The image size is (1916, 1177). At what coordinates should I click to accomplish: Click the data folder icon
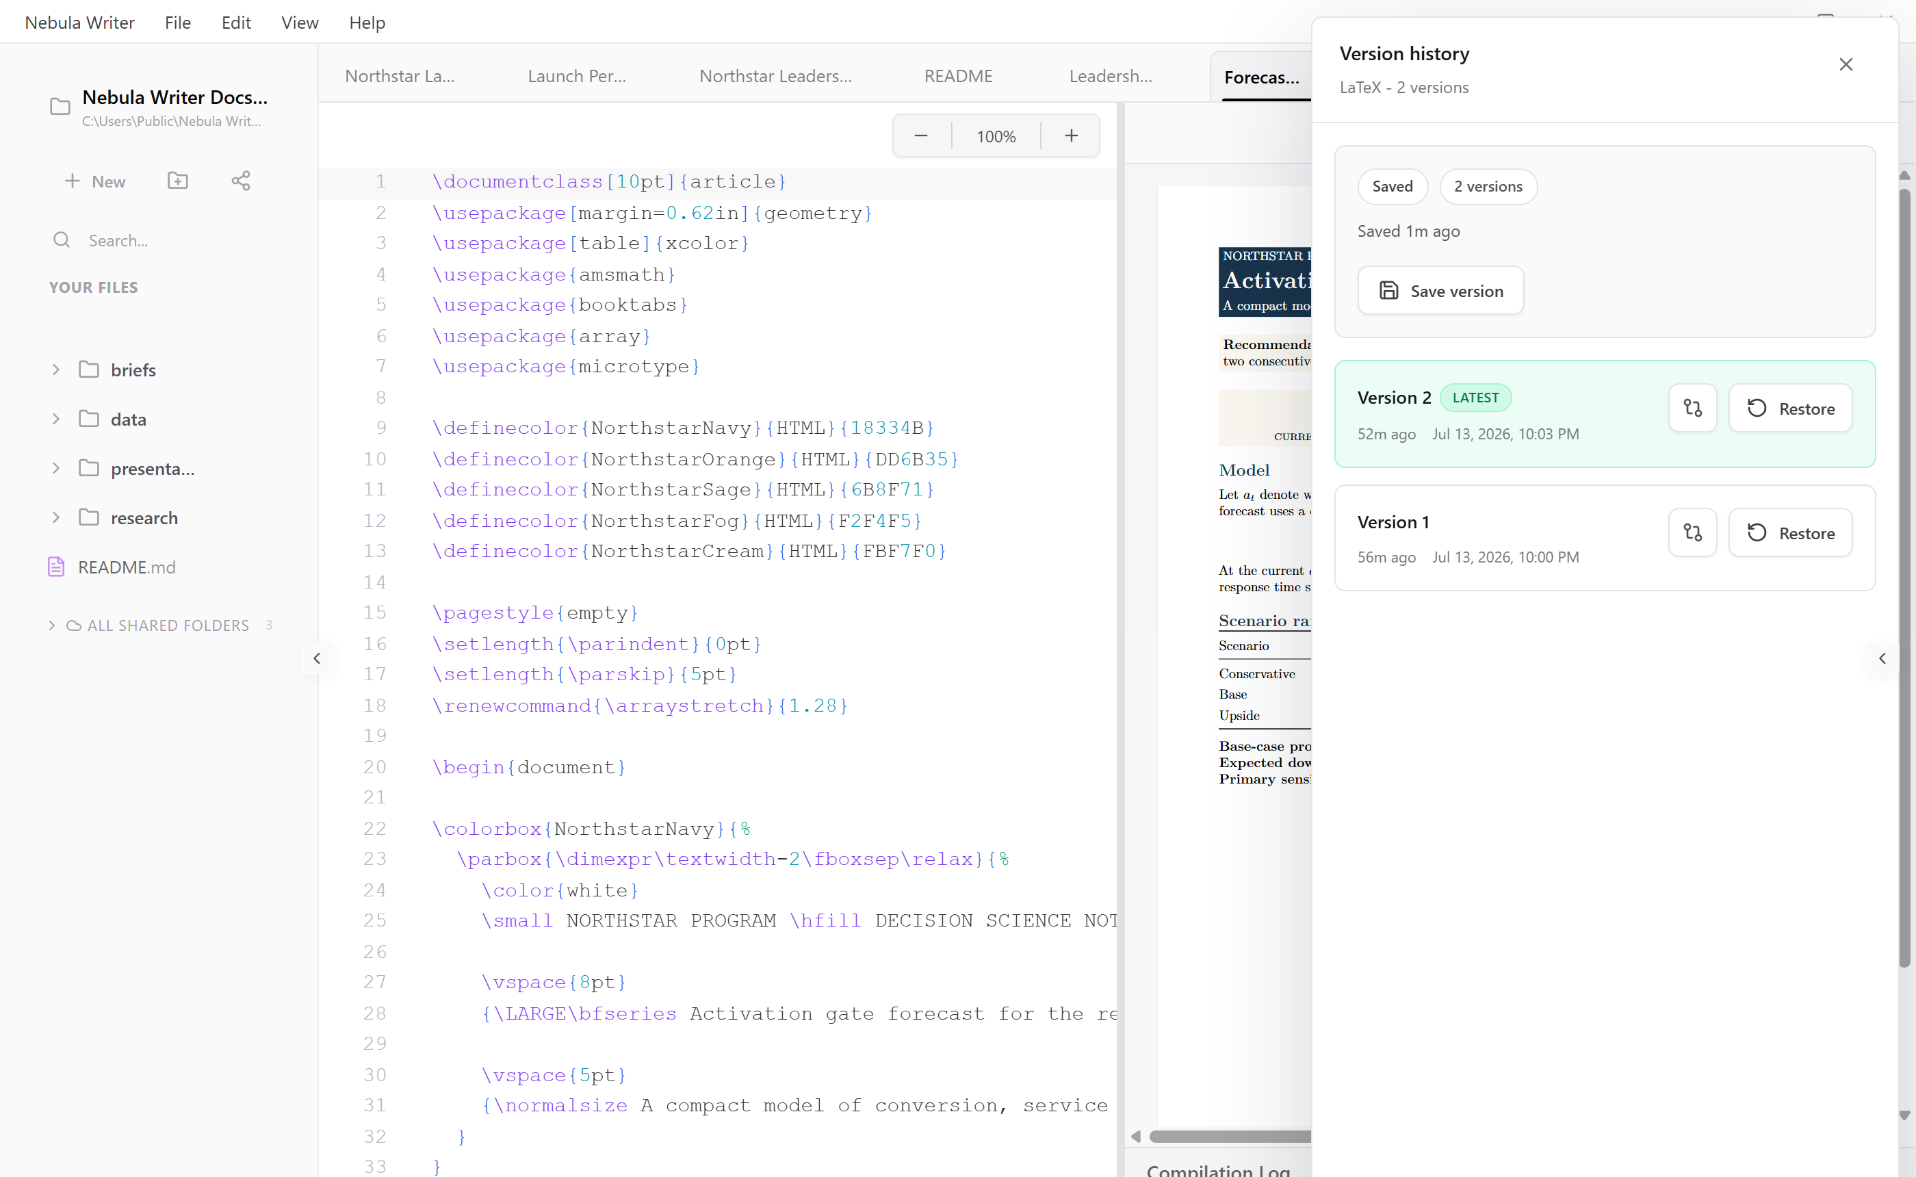tap(89, 419)
